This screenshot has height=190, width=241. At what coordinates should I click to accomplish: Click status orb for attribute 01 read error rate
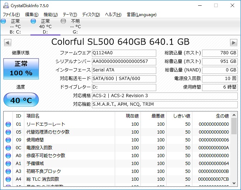coord(8,124)
